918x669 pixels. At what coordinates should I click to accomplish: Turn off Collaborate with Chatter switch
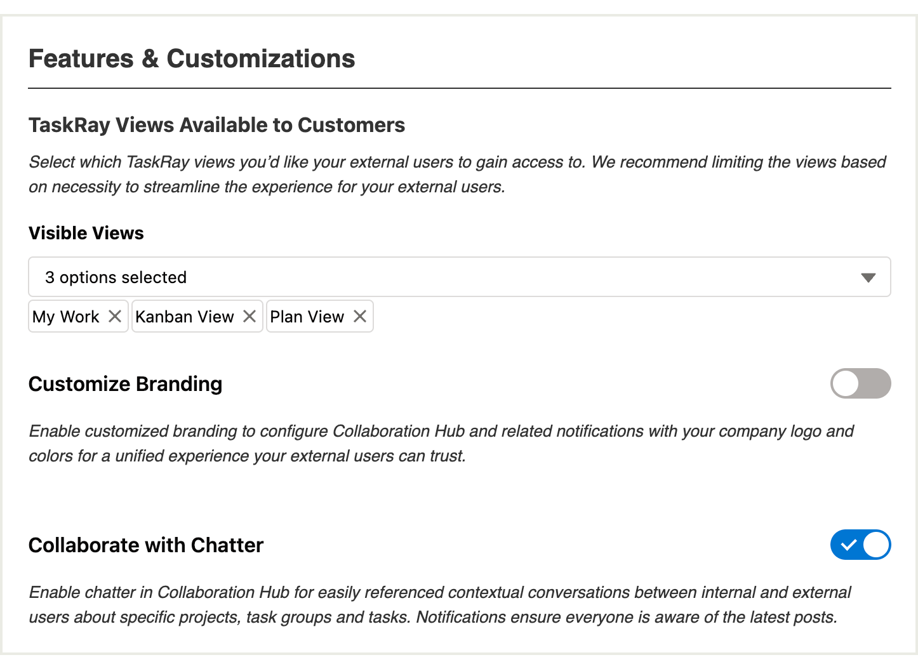tap(860, 545)
